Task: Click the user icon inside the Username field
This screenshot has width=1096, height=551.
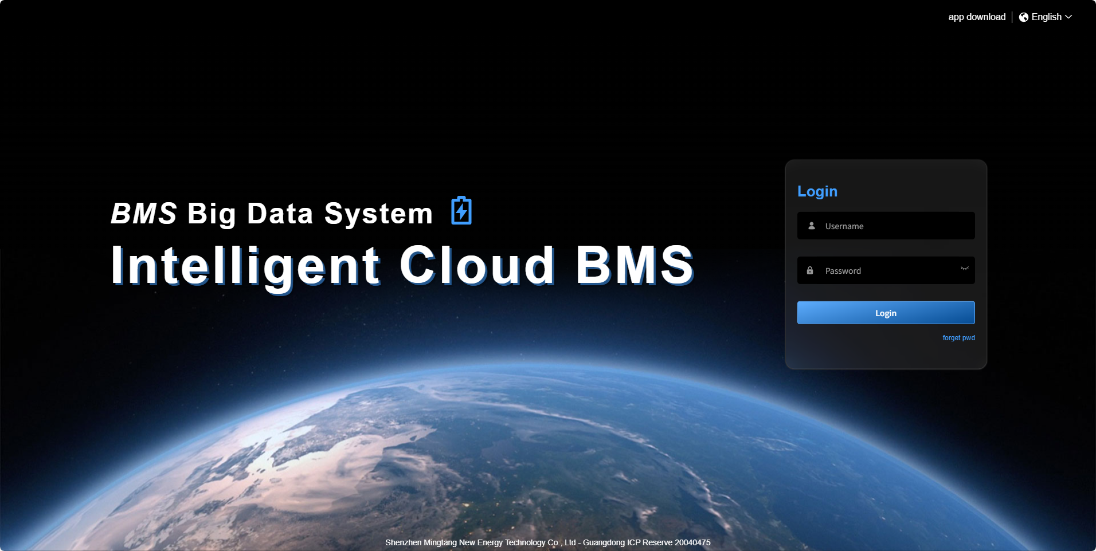Action: point(811,226)
